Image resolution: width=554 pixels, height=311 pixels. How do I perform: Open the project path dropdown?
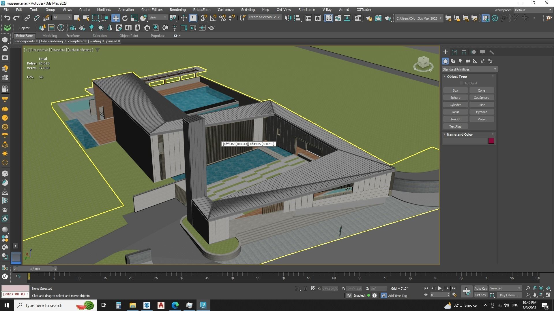point(419,18)
